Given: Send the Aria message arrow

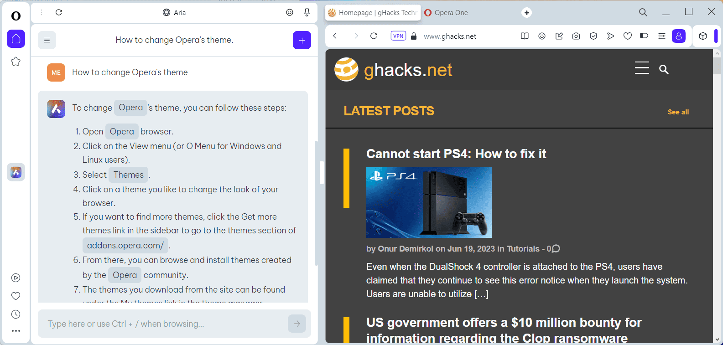Looking at the screenshot, I should pyautogui.click(x=297, y=324).
